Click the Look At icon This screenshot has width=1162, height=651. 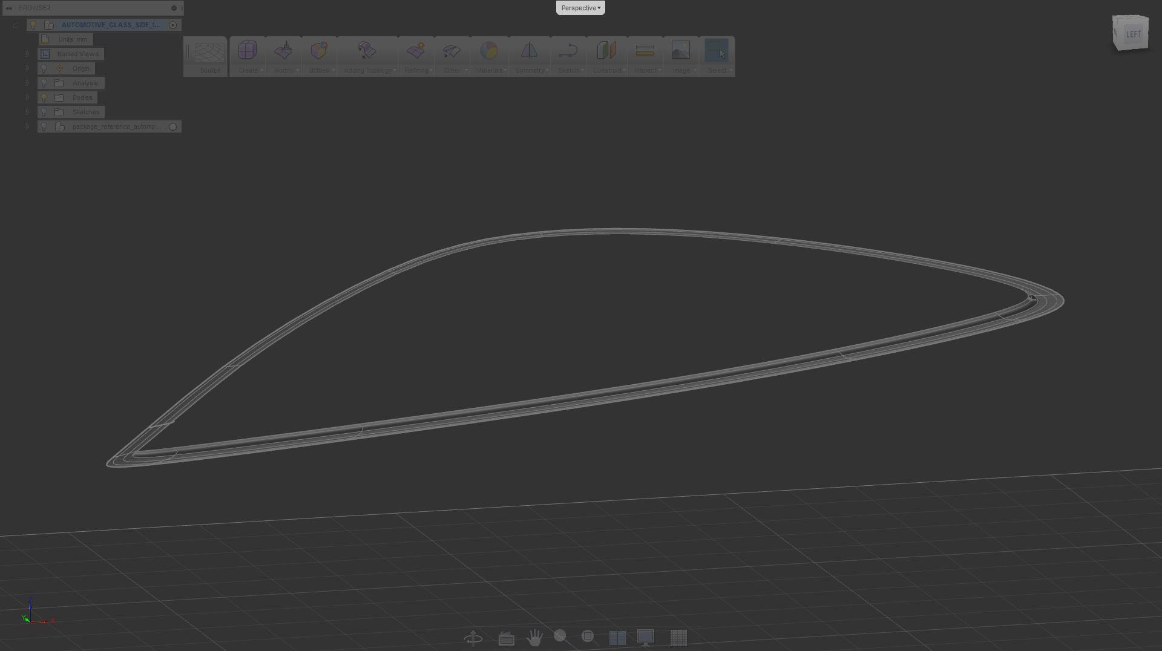[x=506, y=638]
